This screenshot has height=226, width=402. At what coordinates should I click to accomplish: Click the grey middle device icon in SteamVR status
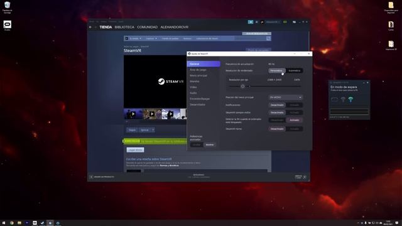pos(343,99)
